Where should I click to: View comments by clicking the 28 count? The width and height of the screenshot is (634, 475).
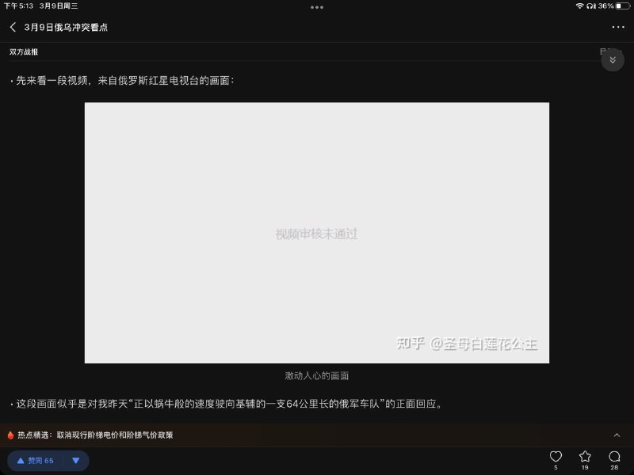coord(614,469)
